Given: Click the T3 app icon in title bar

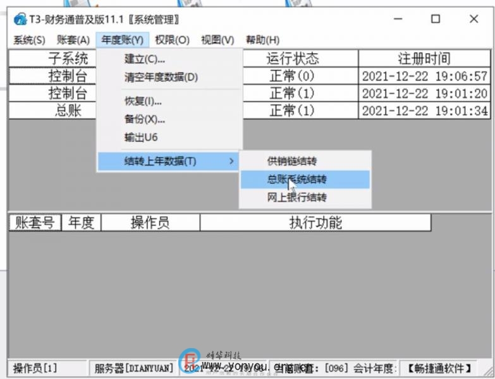Looking at the screenshot, I should (x=20, y=20).
